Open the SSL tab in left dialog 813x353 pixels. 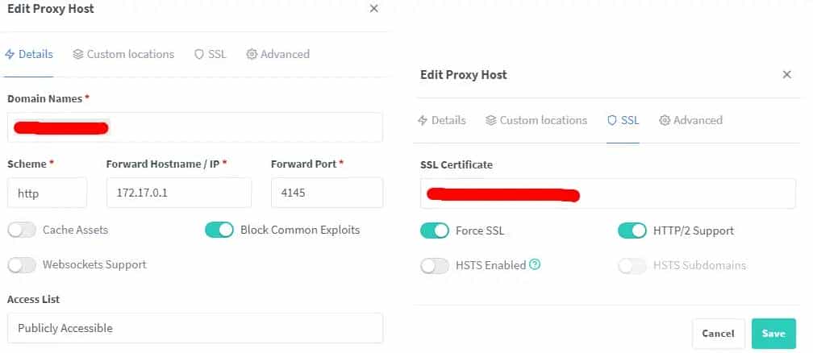211,54
